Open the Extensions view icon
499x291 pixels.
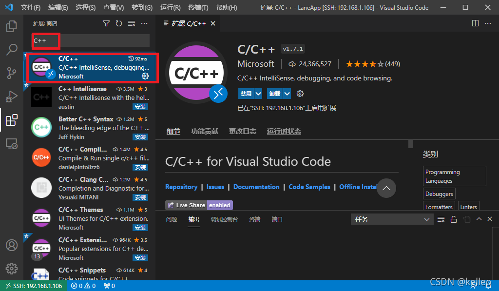12,120
